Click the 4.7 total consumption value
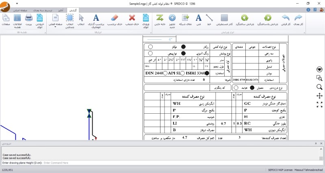325x173 pixels. (185, 137)
